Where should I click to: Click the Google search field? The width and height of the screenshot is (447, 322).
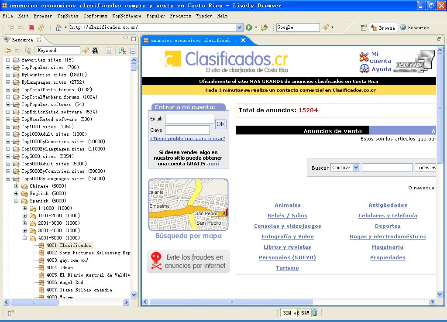[298, 27]
